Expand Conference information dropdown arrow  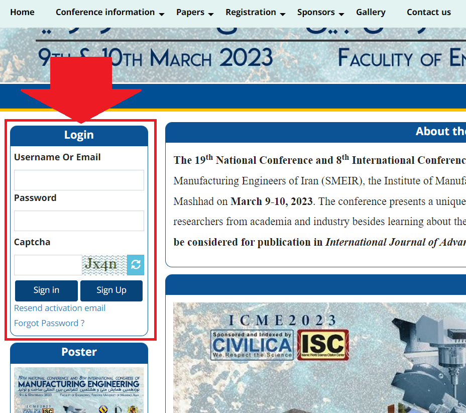[x=162, y=14]
